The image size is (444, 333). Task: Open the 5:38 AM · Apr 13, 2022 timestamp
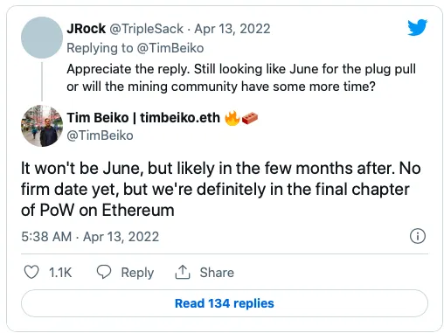(90, 237)
